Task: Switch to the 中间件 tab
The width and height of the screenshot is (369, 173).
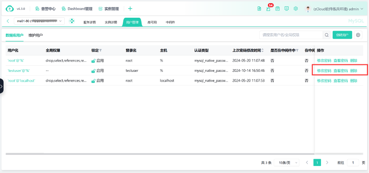Action: click(x=170, y=22)
